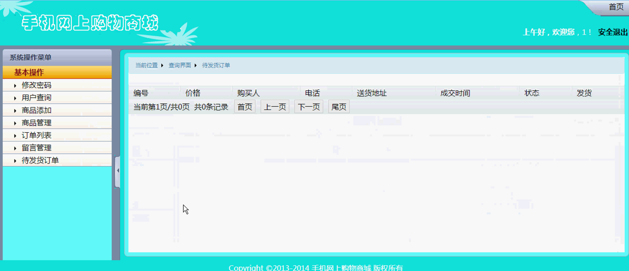Viewport: 629px width, 271px height.
Task: Click the 系统操作菜单 panel title
Action: pos(30,57)
